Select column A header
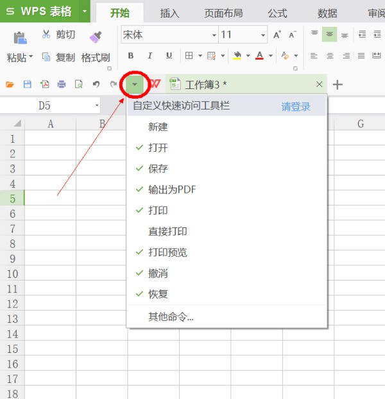This screenshot has width=385, height=399. click(x=51, y=124)
